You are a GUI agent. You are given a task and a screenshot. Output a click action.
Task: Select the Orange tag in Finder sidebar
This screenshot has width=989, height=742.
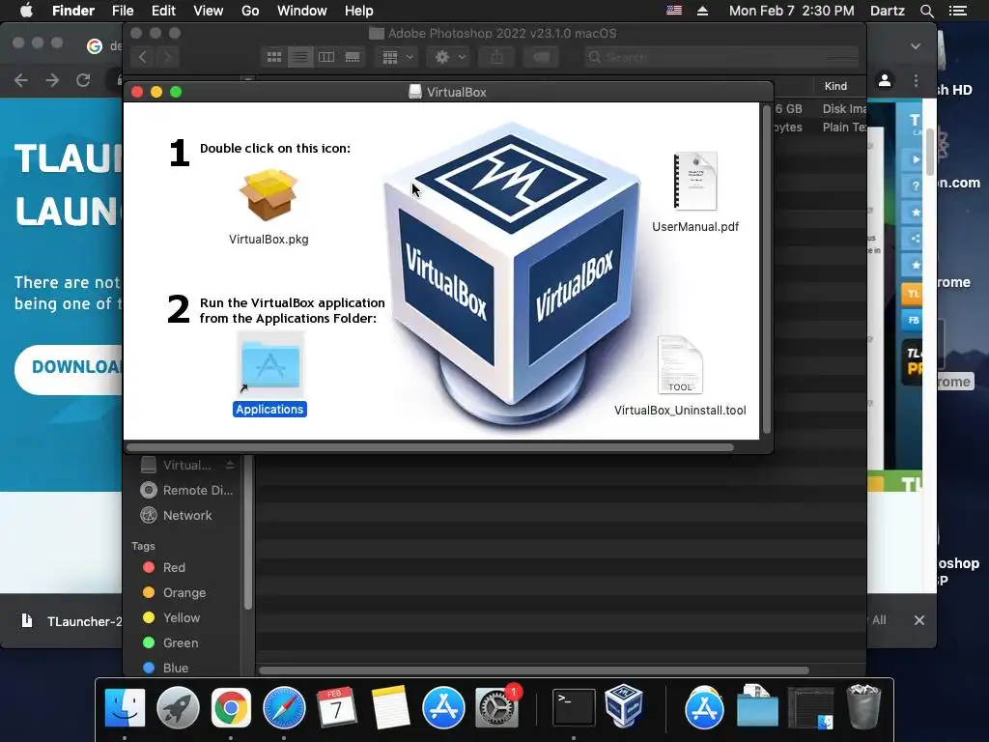[x=174, y=592]
